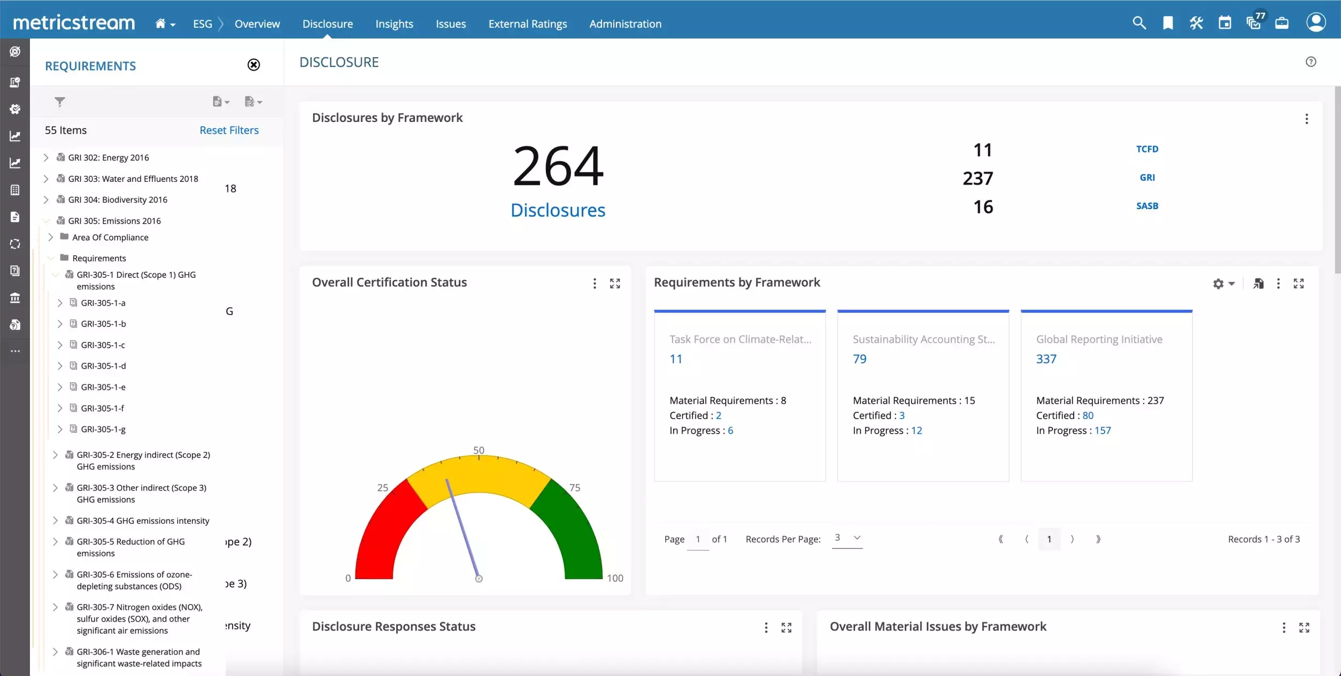Click Reset Filters link
The image size is (1341, 676).
tap(229, 130)
